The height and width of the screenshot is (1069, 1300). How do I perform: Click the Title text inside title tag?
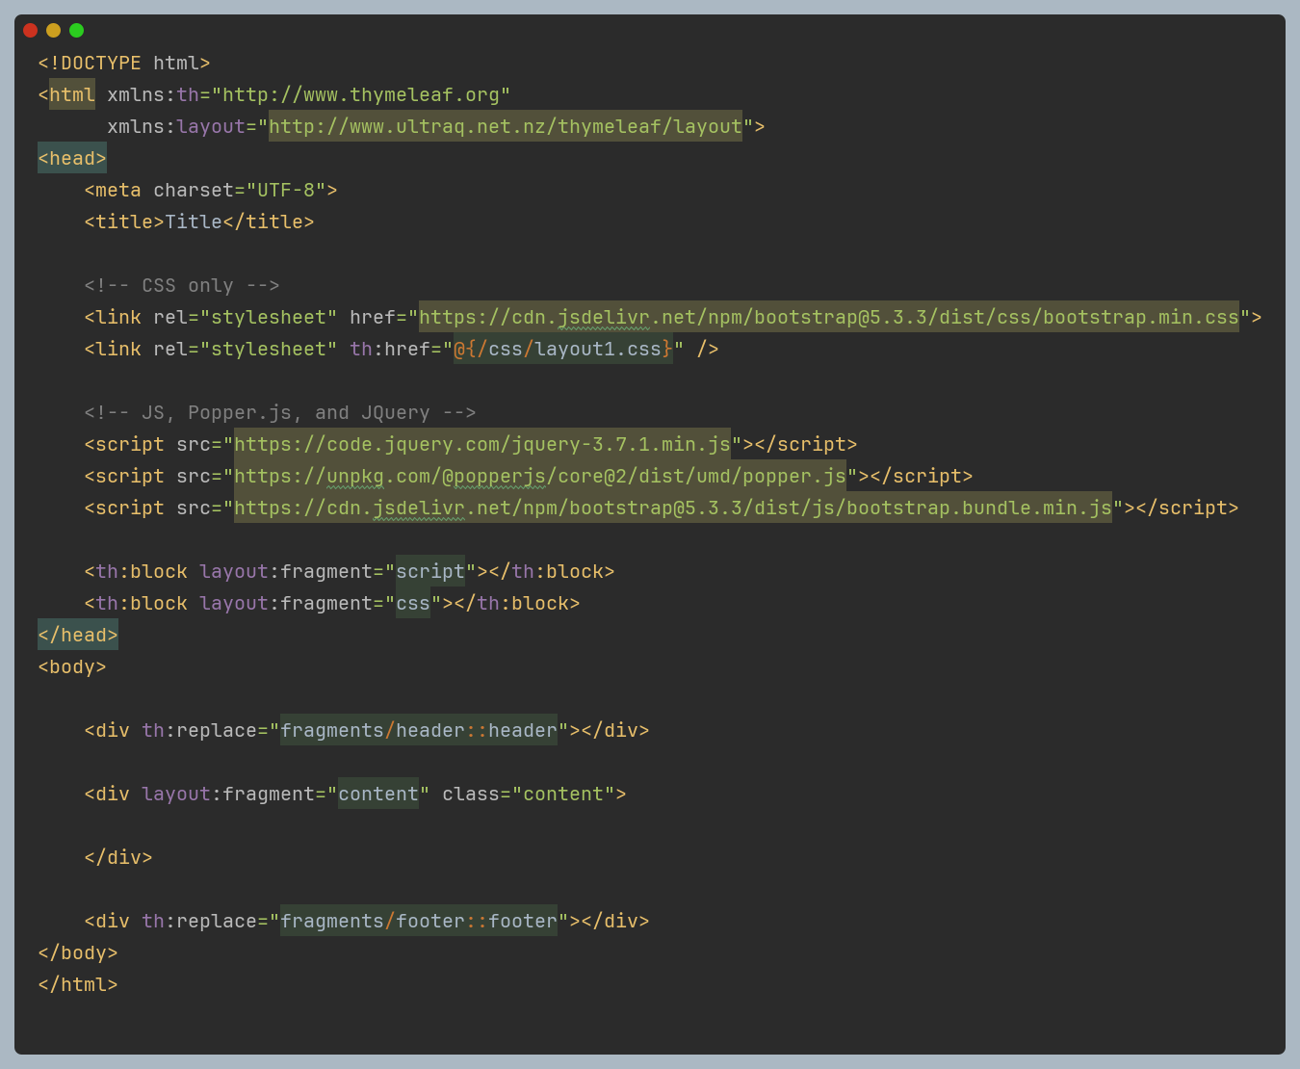point(194,222)
